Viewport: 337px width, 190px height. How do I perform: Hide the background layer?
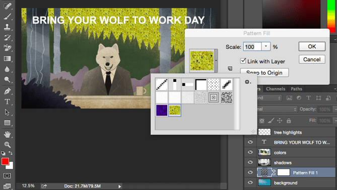tap(250, 182)
